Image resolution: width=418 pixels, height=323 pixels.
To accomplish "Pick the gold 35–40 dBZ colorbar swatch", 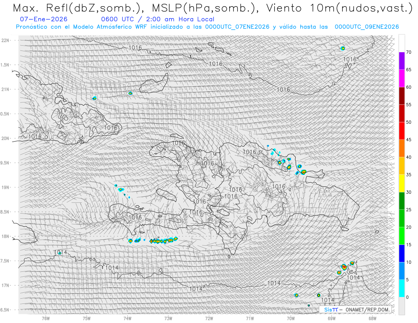I will click(x=402, y=166).
